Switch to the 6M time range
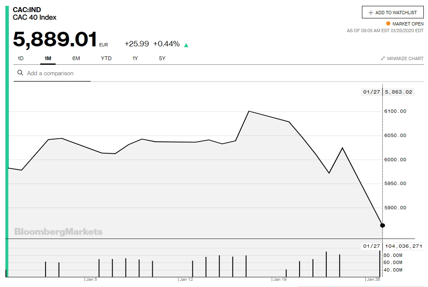The image size is (428, 287). pos(76,58)
